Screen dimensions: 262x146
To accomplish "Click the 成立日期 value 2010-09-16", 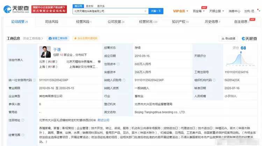I will tap(142, 56).
